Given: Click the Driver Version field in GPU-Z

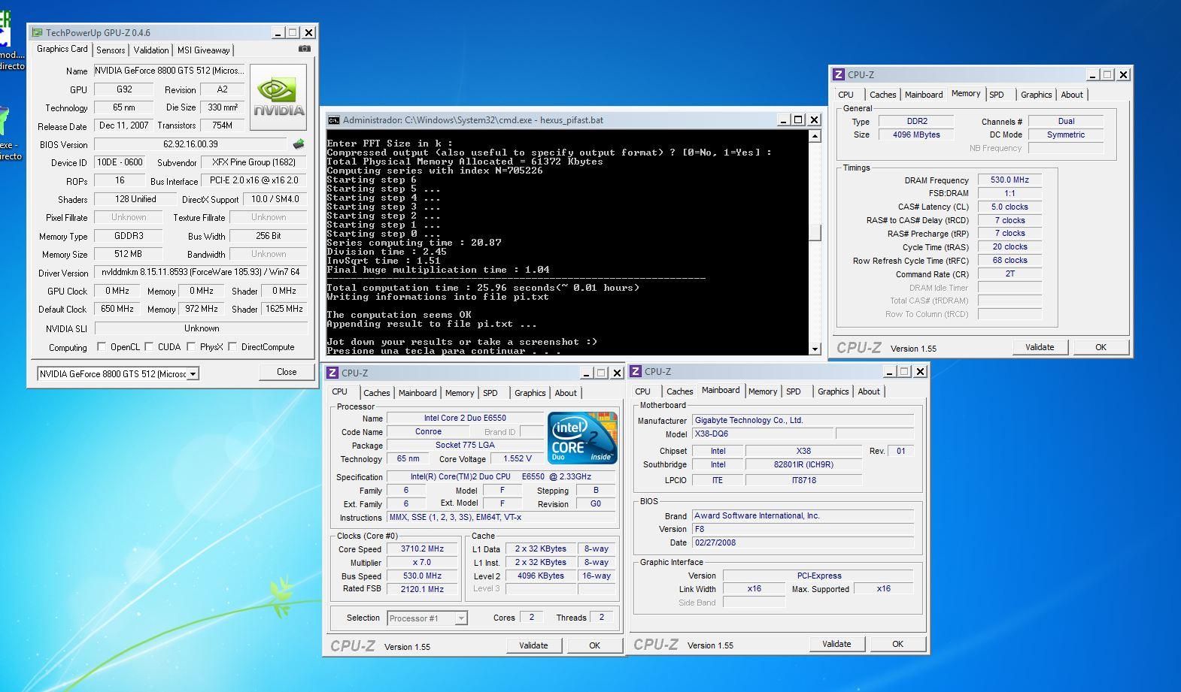Looking at the screenshot, I should [x=200, y=273].
